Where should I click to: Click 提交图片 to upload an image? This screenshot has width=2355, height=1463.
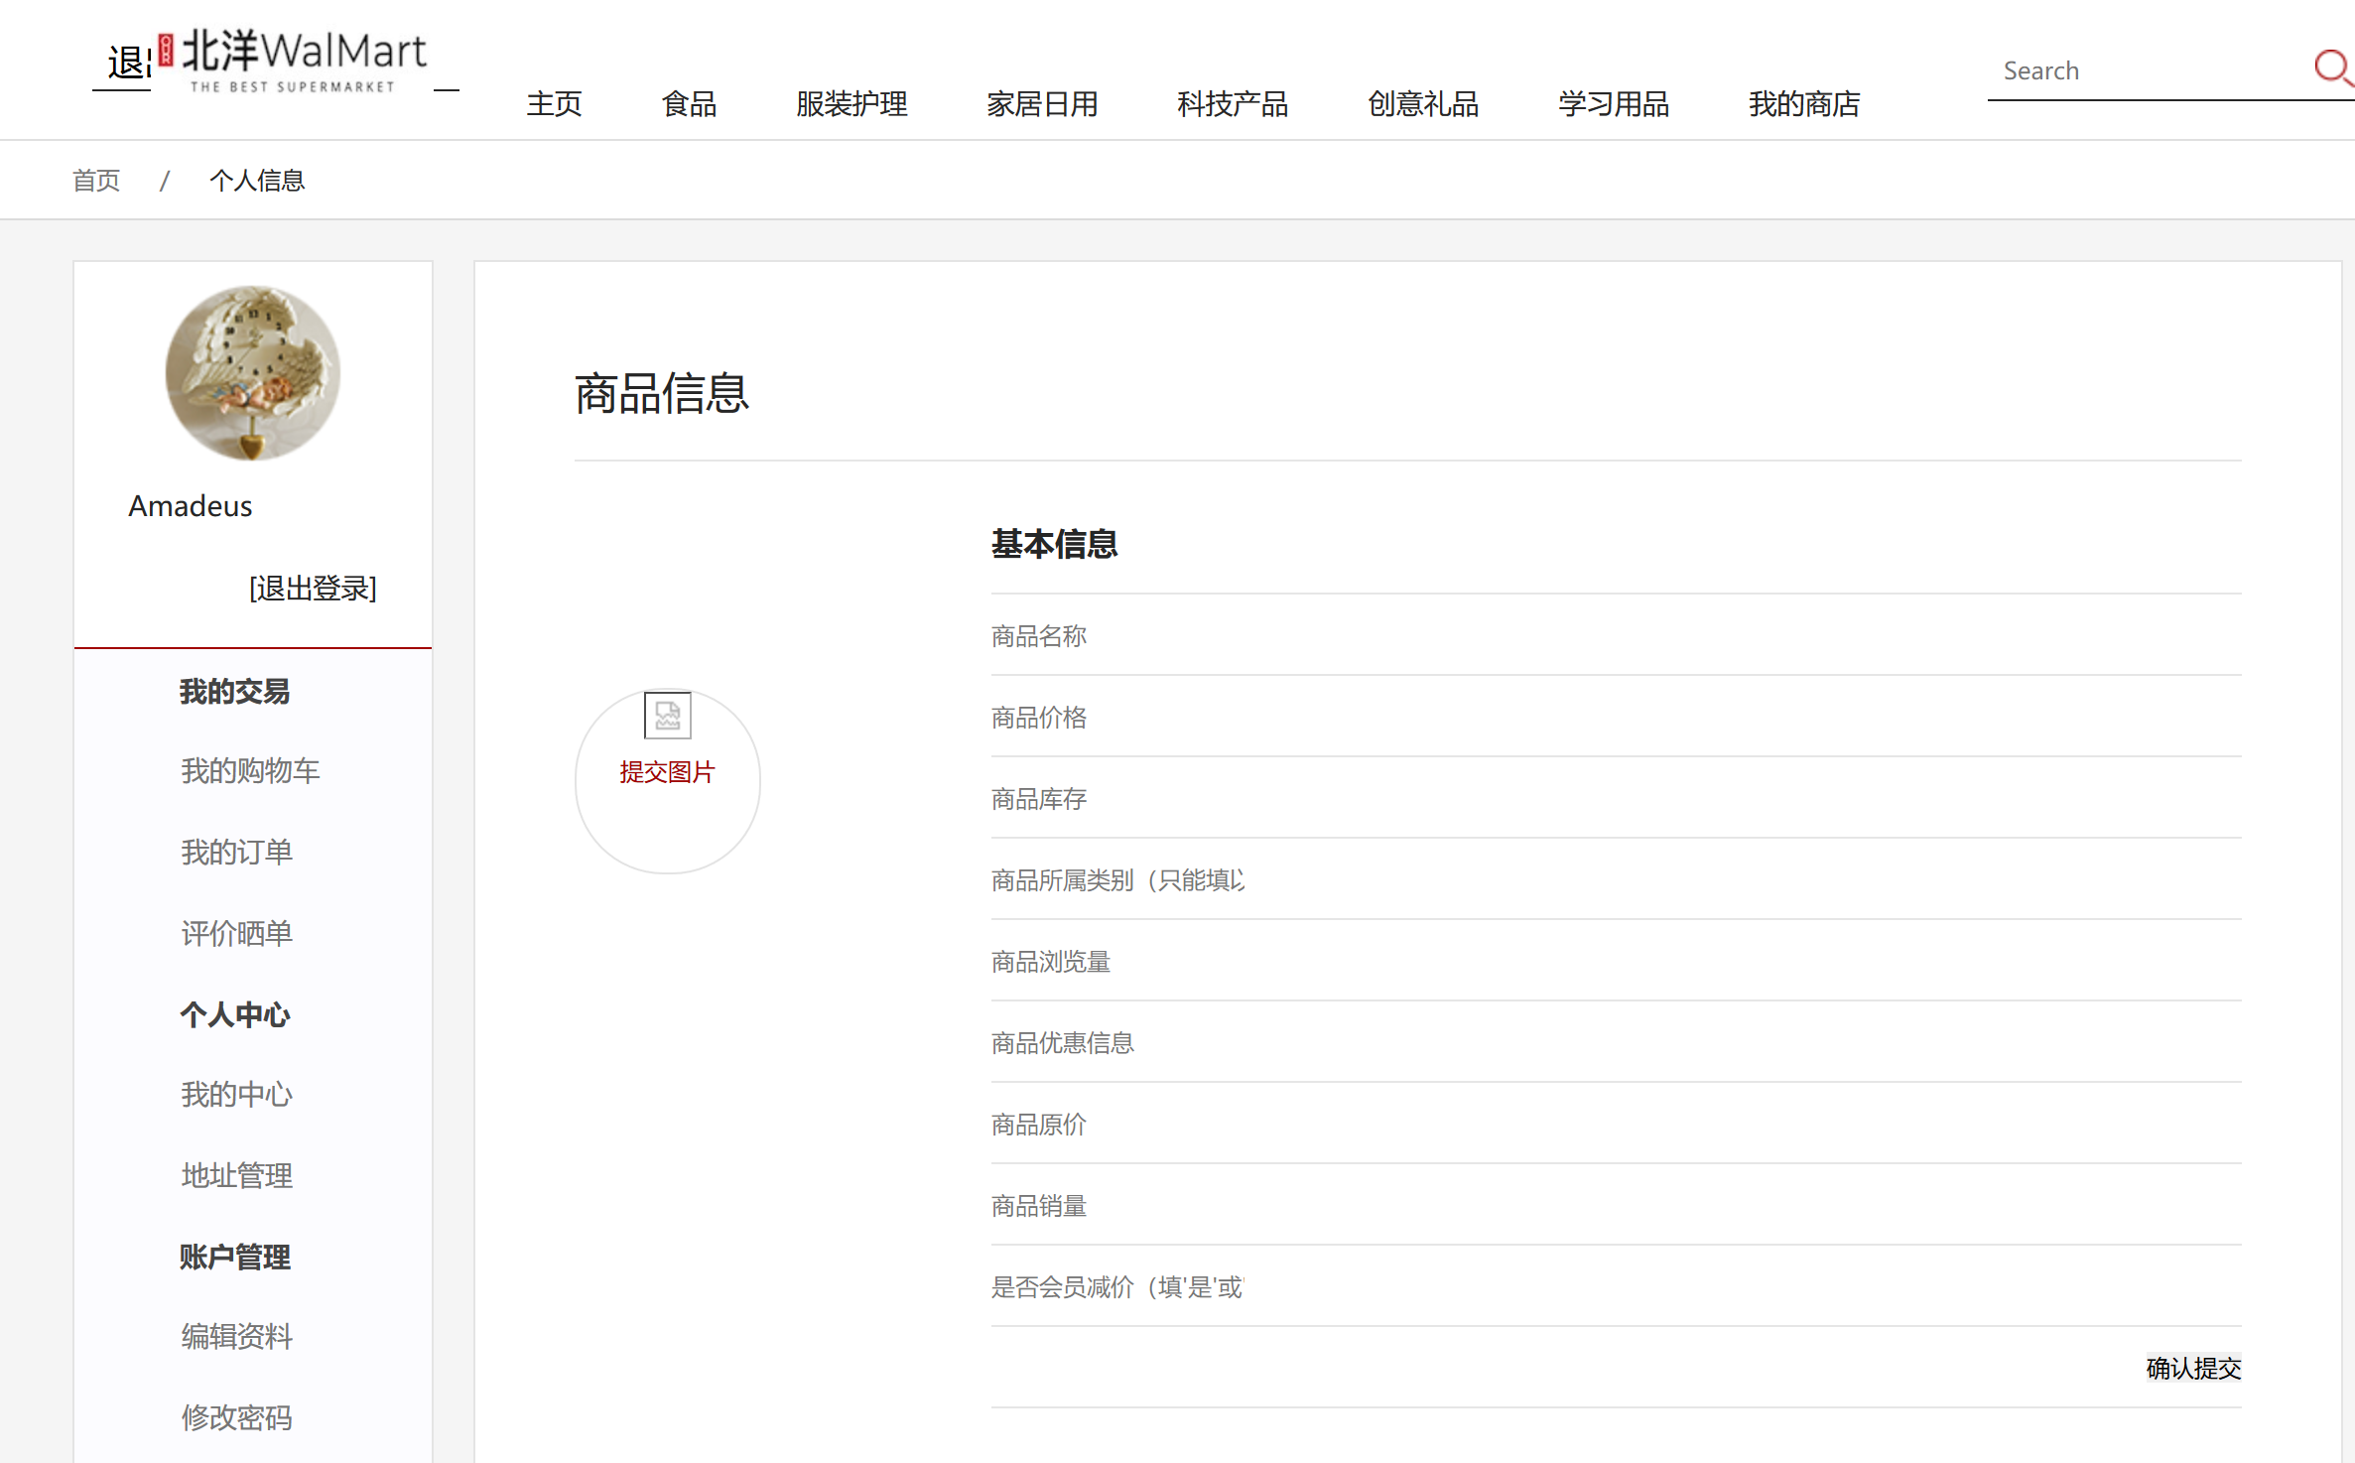click(667, 772)
